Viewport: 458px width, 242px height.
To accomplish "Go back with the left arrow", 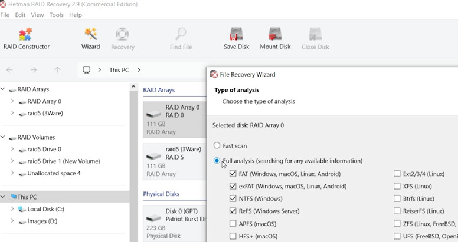I will point(9,70).
